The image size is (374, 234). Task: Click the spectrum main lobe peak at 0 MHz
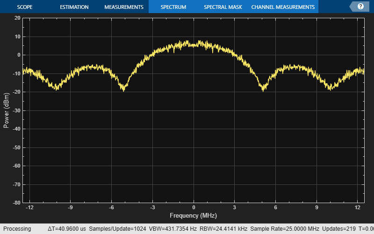[193, 44]
